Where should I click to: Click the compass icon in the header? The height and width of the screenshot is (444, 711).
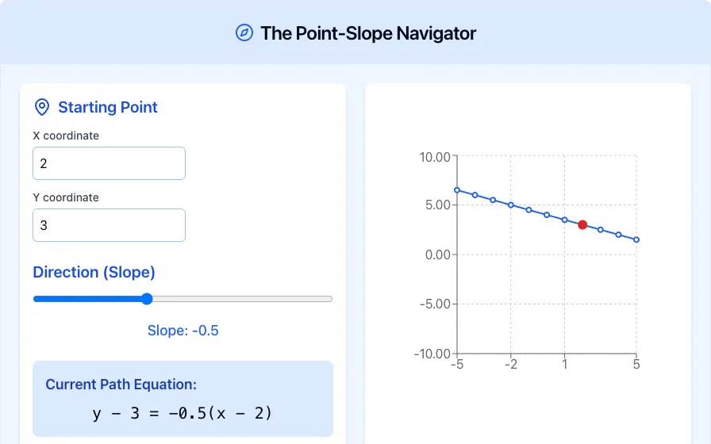[x=244, y=33]
